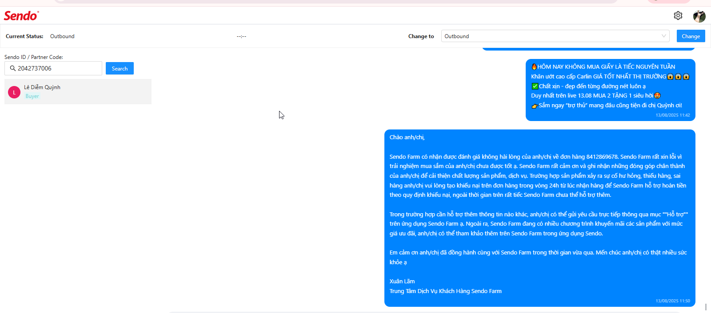Click the khăn ướt Carlin promo message bubble

pos(610,90)
